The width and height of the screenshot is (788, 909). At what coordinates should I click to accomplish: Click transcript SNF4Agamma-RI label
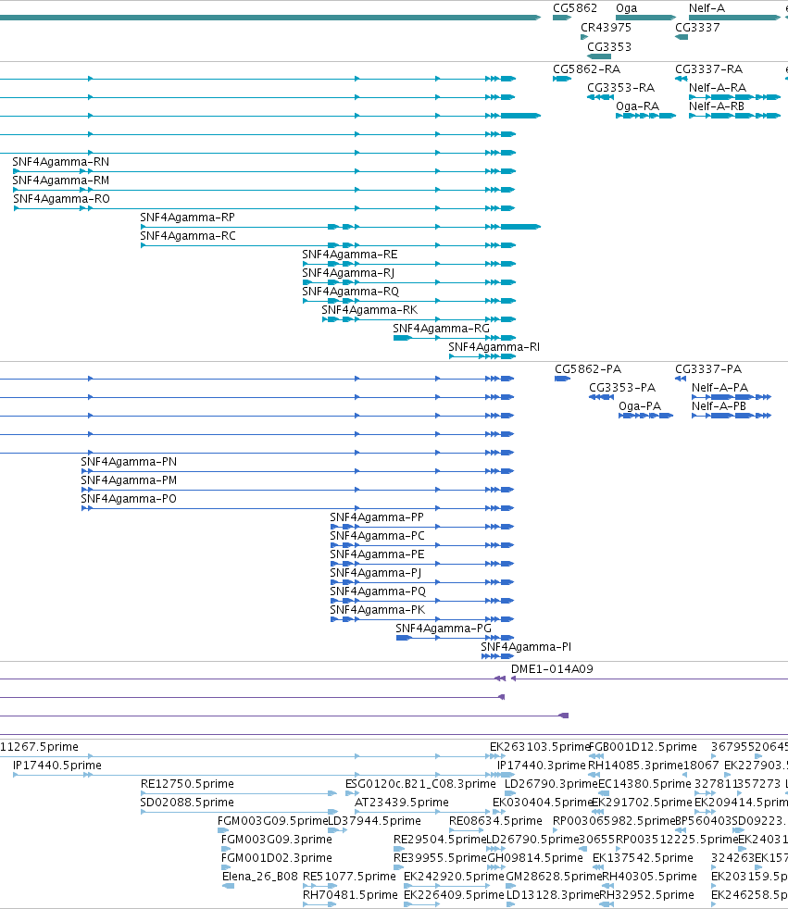click(x=494, y=347)
